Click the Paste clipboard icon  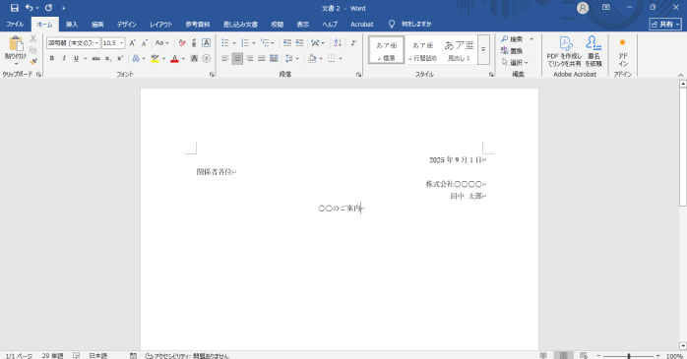16,44
